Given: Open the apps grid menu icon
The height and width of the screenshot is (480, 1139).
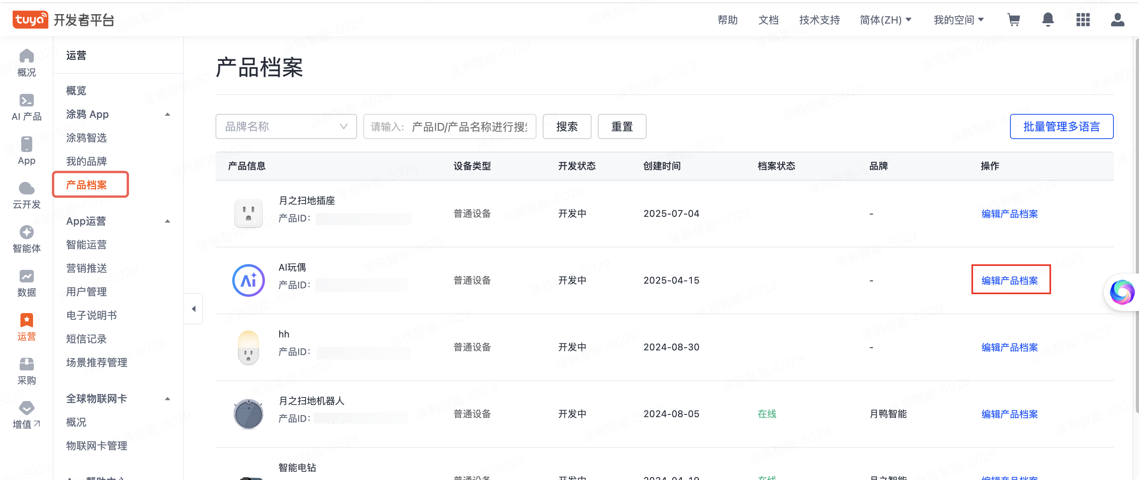Looking at the screenshot, I should [1082, 20].
